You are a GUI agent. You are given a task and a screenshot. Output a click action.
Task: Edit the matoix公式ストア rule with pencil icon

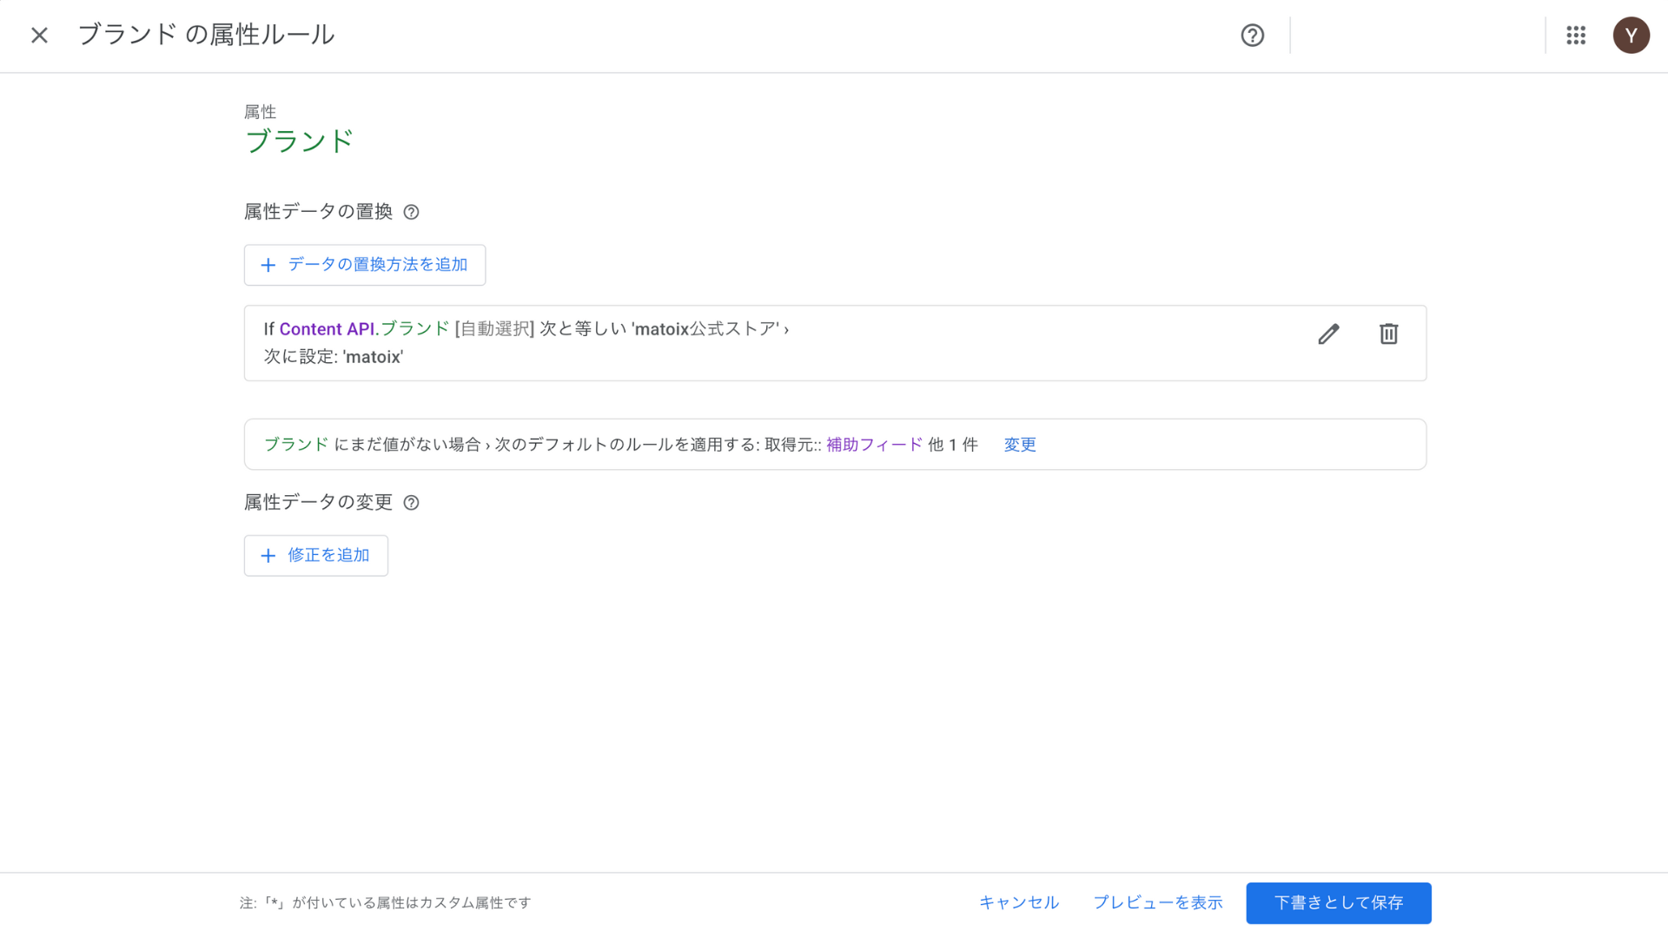click(1328, 334)
